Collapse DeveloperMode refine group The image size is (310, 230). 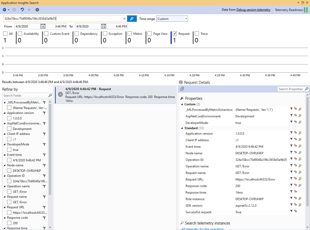tap(4, 144)
